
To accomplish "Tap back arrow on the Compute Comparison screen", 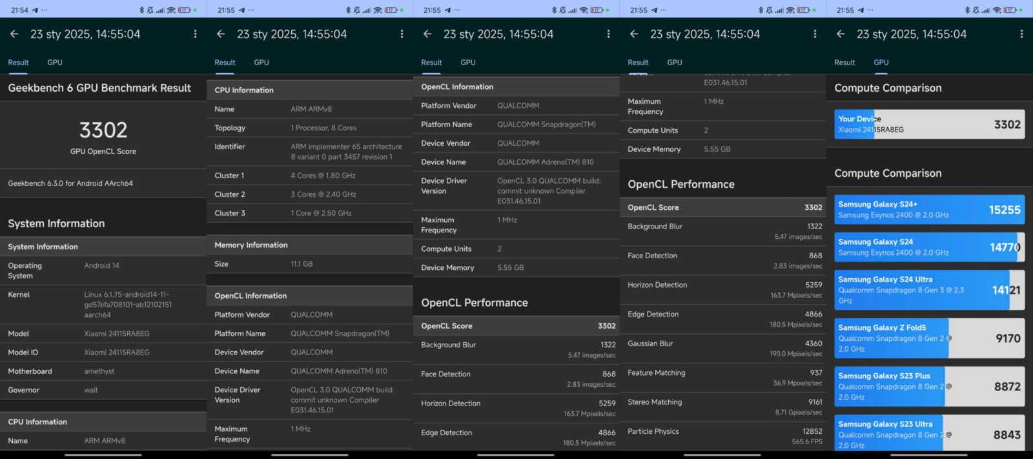I will tap(841, 34).
